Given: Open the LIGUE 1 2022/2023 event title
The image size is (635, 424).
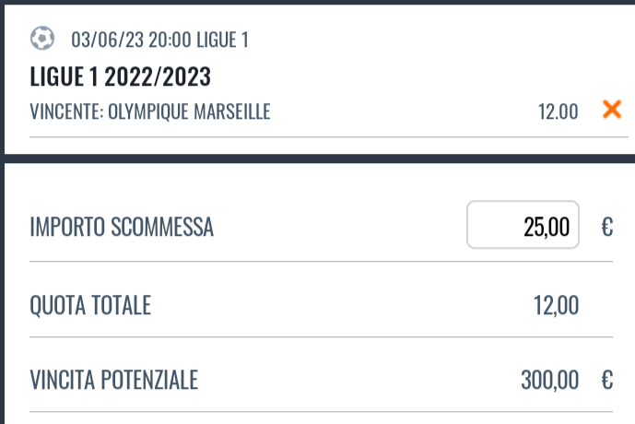Looking at the screenshot, I should click(121, 77).
